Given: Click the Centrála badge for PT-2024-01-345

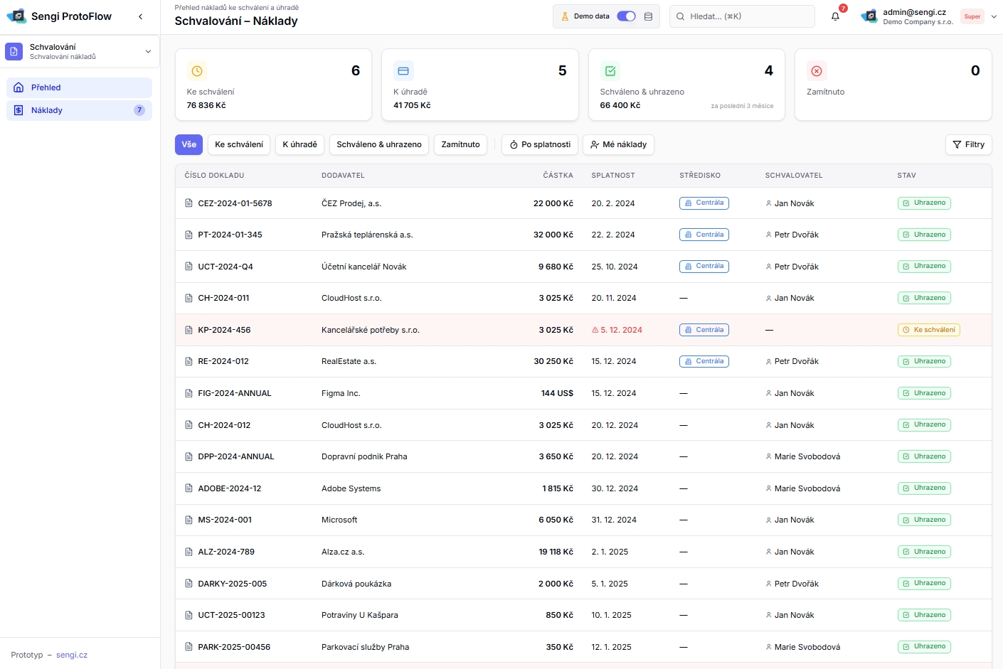Looking at the screenshot, I should 704,235.
